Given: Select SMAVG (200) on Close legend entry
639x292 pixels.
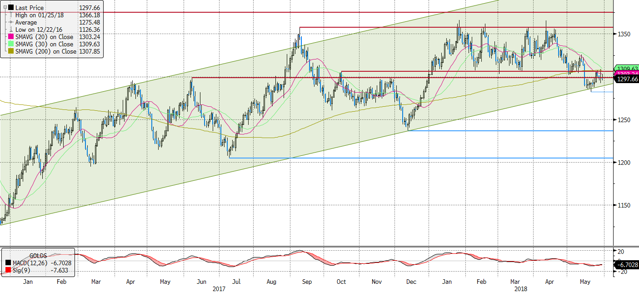Looking at the screenshot, I should [x=46, y=51].
